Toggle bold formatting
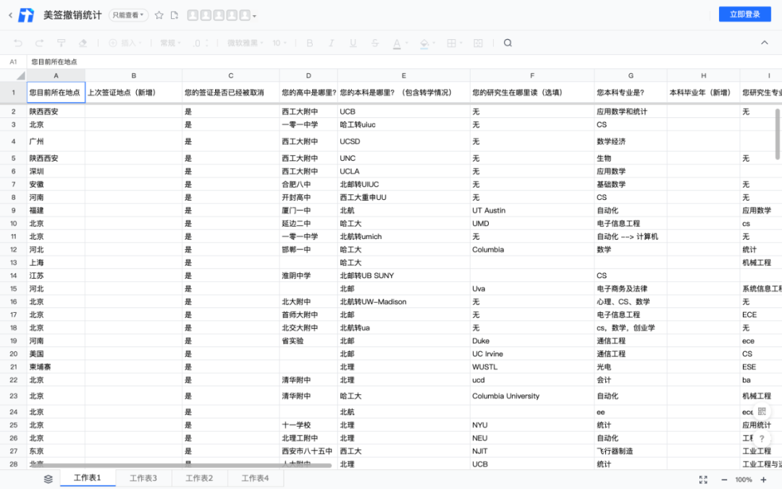The width and height of the screenshot is (782, 489). click(x=310, y=43)
